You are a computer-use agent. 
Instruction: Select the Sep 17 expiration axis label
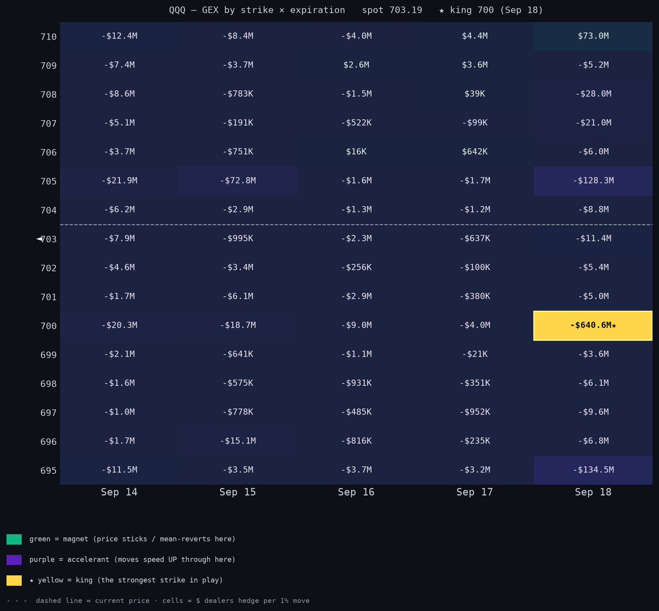pos(475,492)
